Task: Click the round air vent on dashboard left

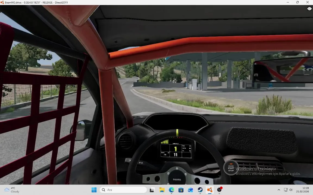Action: coord(126,141)
